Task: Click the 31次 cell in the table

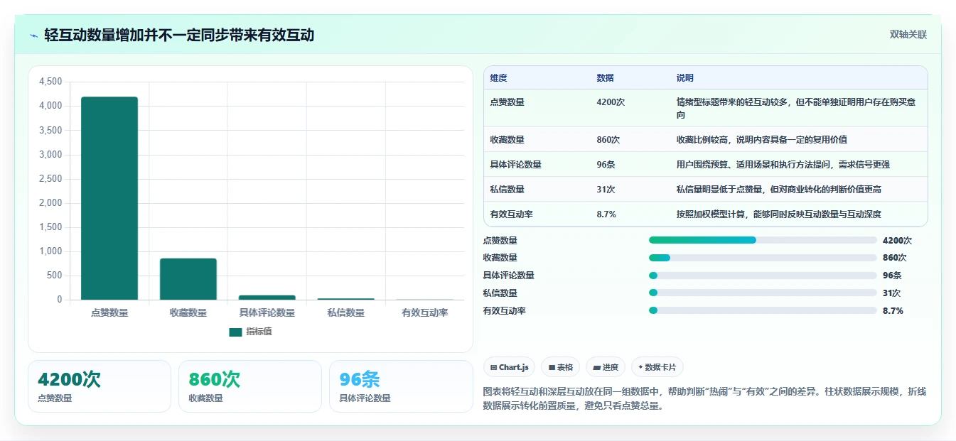Action: point(606,190)
